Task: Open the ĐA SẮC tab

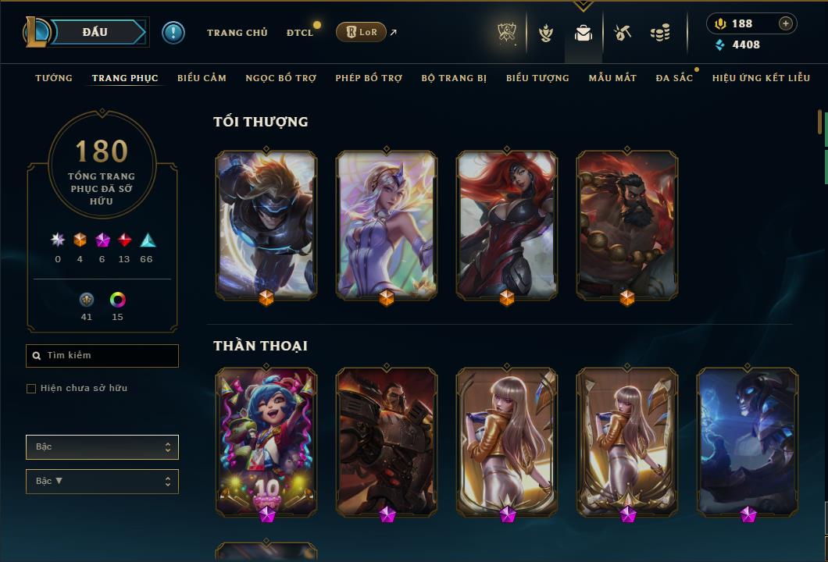Action: [674, 78]
